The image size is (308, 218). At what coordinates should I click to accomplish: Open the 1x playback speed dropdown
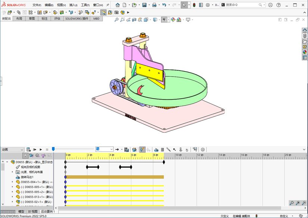click(x=105, y=149)
